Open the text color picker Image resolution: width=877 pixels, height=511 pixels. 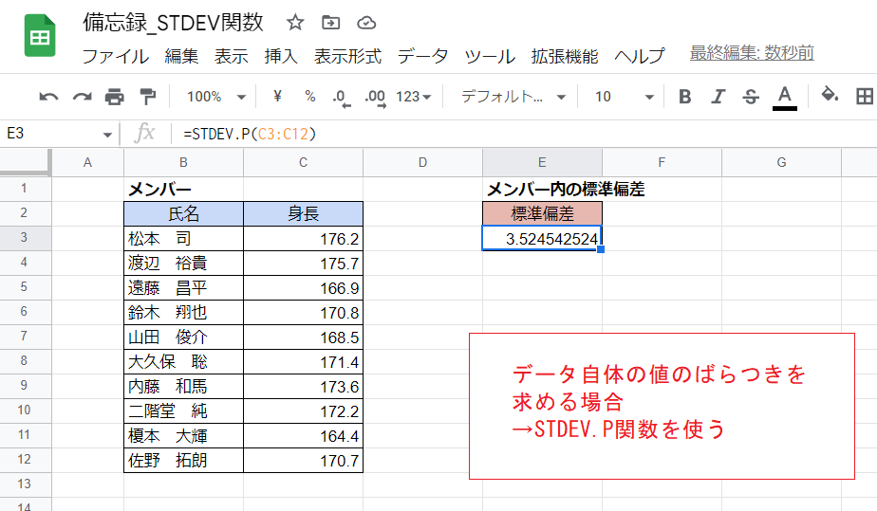(x=785, y=98)
